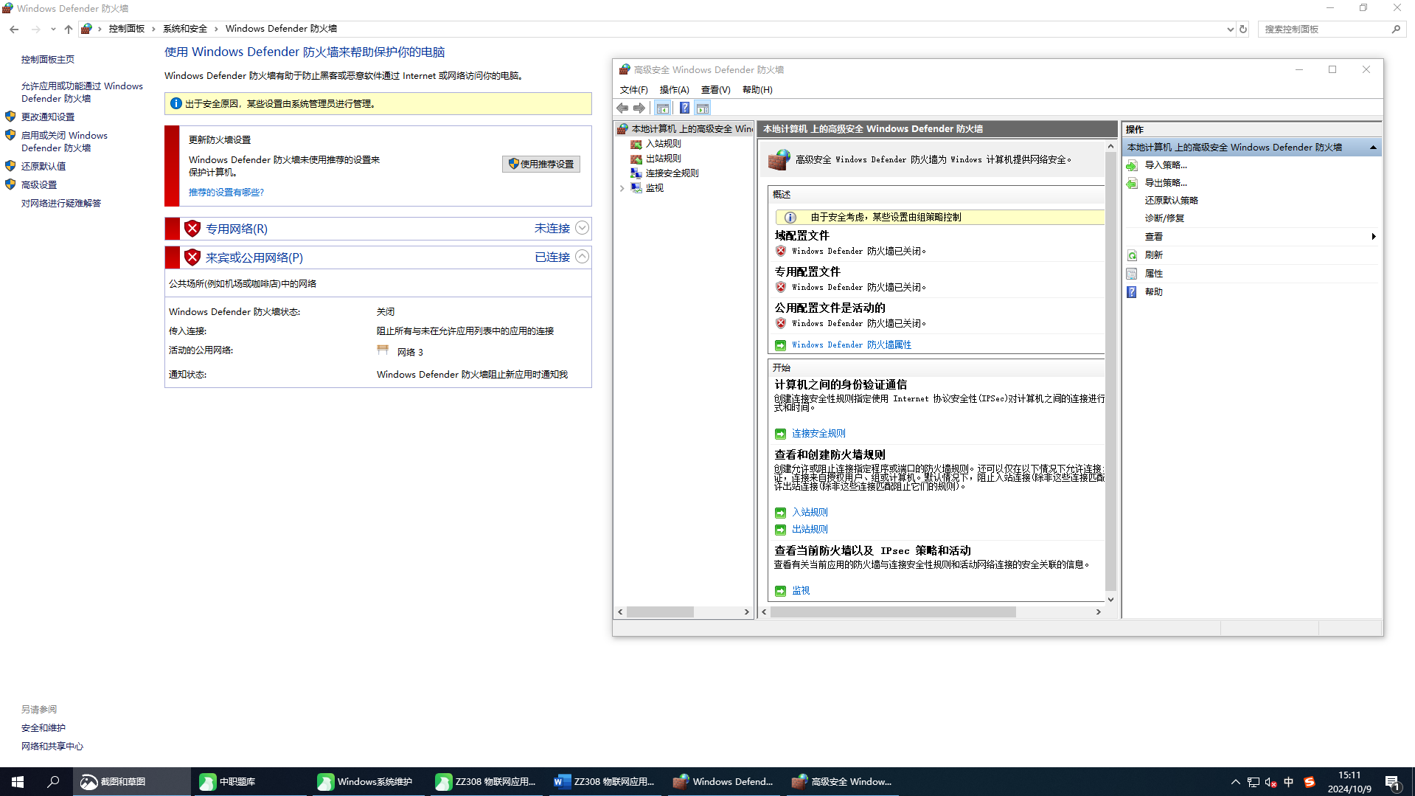The image size is (1415, 796).
Task: Click the muted volume tray icon
Action: (x=1271, y=782)
